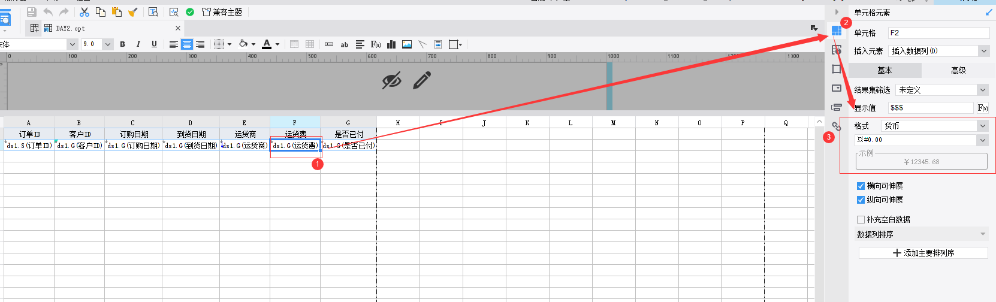Open the cell attributes panel icon

pos(837,50)
